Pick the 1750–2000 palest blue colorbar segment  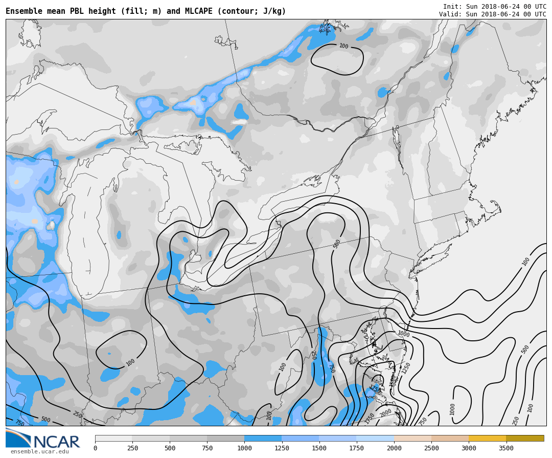point(375,438)
